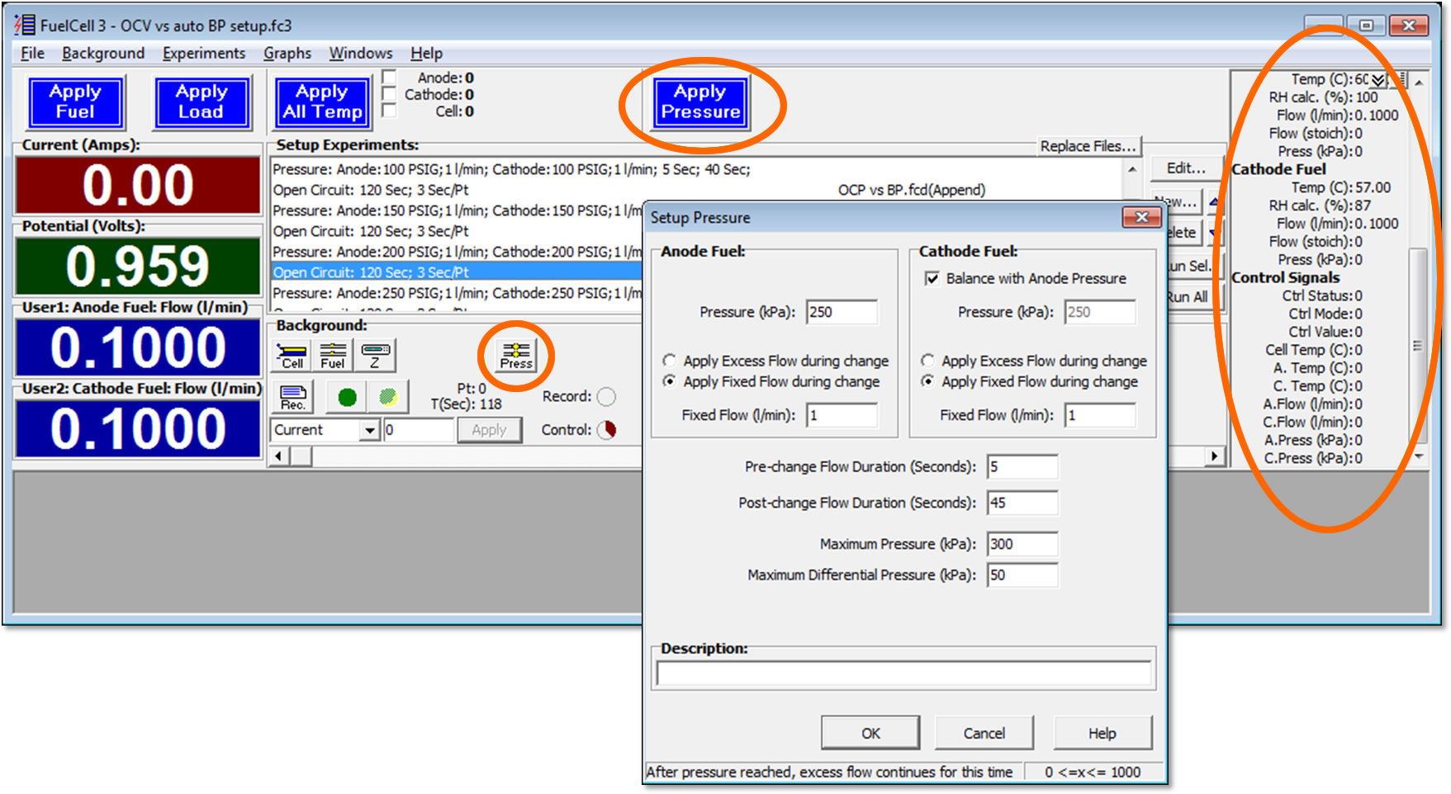Click the Replace Files... button

pos(1088,146)
